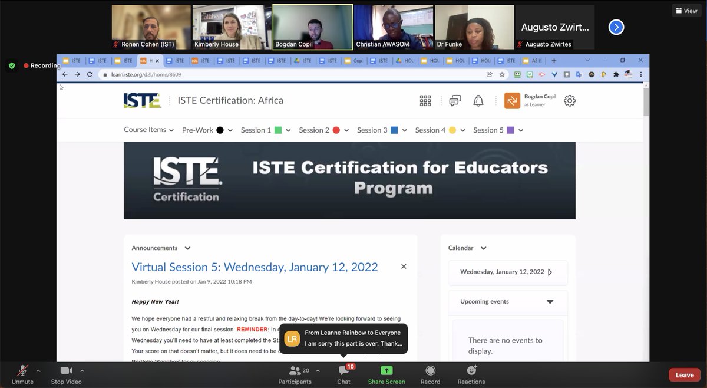707x388 pixels.
Task: Click the ISTE Certification for Educators banner
Action: pos(349,180)
